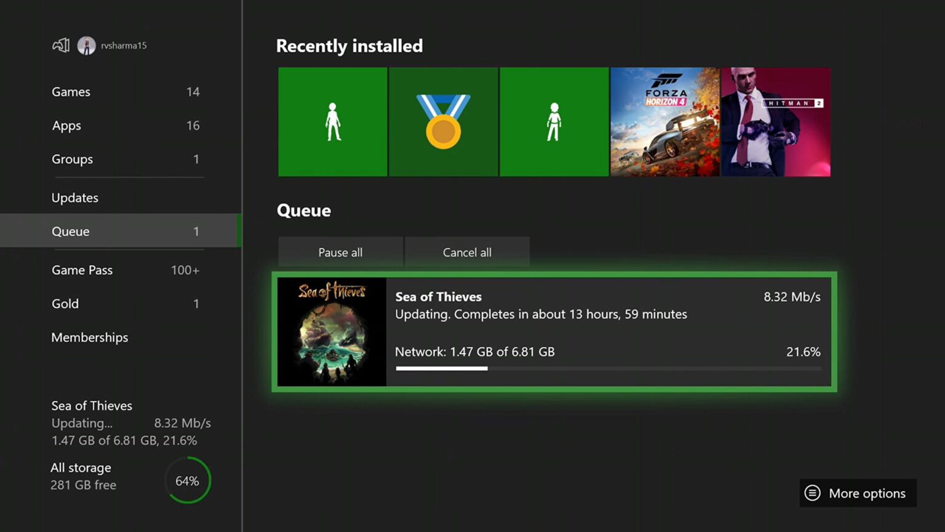
Task: Launch the Hitman 2 tile
Action: pos(776,122)
